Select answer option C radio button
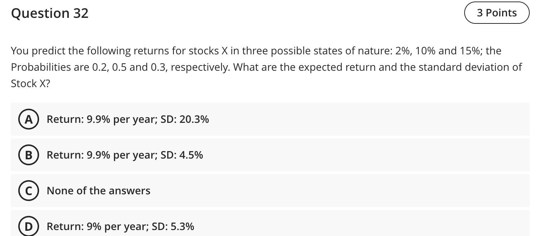 (x=29, y=191)
